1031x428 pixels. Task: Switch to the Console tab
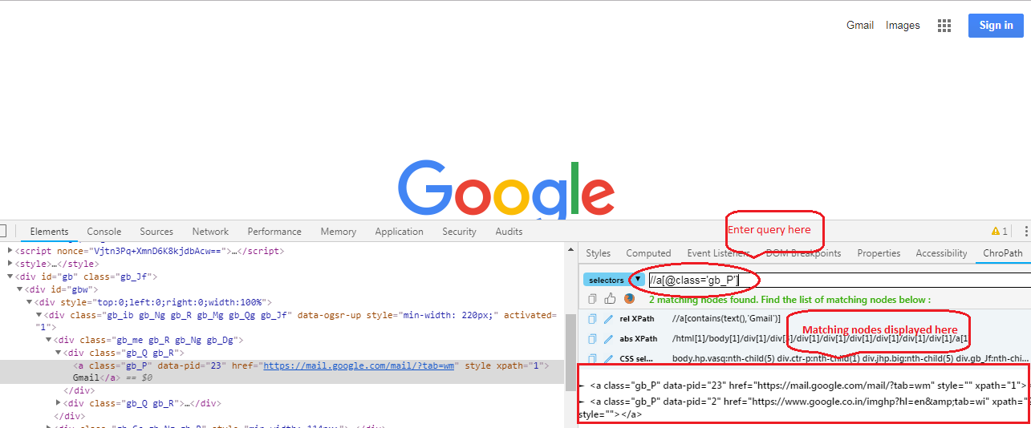[104, 232]
